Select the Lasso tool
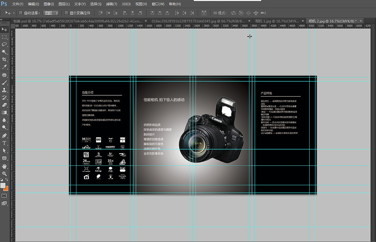The width and height of the screenshot is (376, 242). 4,44
